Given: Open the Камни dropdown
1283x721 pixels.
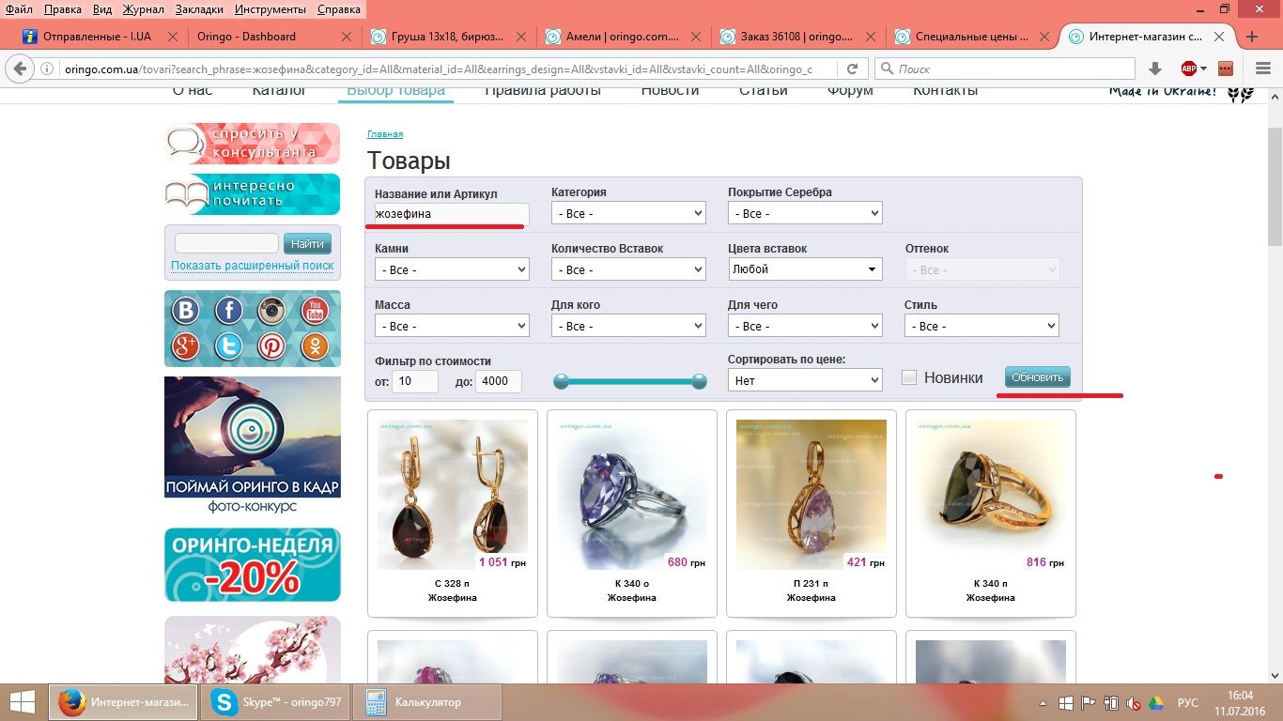Looking at the screenshot, I should point(452,269).
